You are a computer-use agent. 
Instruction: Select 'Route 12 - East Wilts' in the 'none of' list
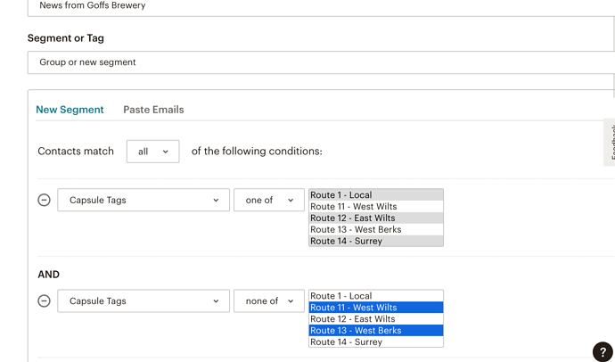pos(376,319)
